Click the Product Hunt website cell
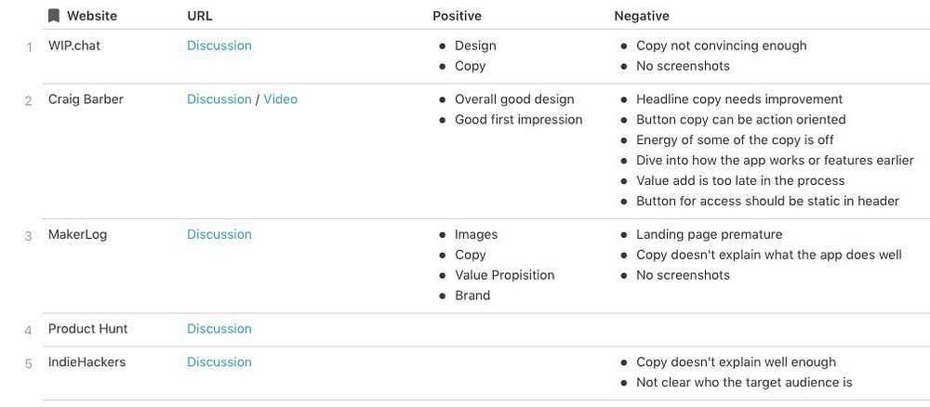This screenshot has height=407, width=930. [x=87, y=329]
